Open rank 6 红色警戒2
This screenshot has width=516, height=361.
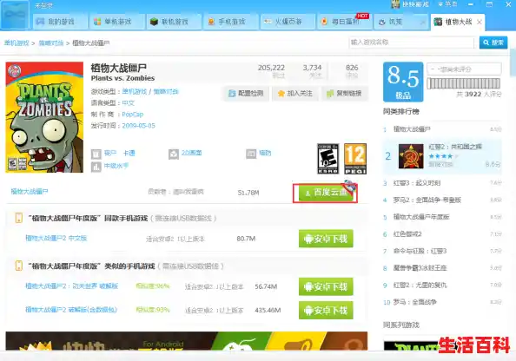tap(407, 234)
